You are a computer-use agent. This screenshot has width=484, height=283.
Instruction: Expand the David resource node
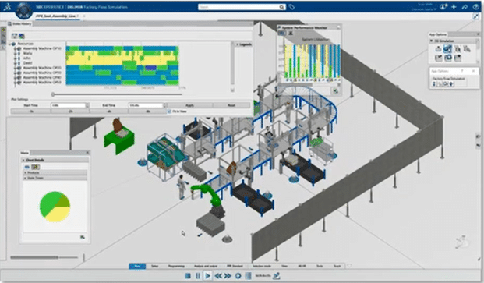[15, 63]
